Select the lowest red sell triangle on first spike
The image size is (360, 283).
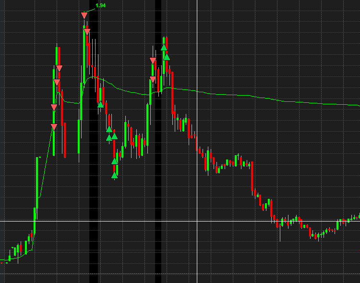[54, 127]
